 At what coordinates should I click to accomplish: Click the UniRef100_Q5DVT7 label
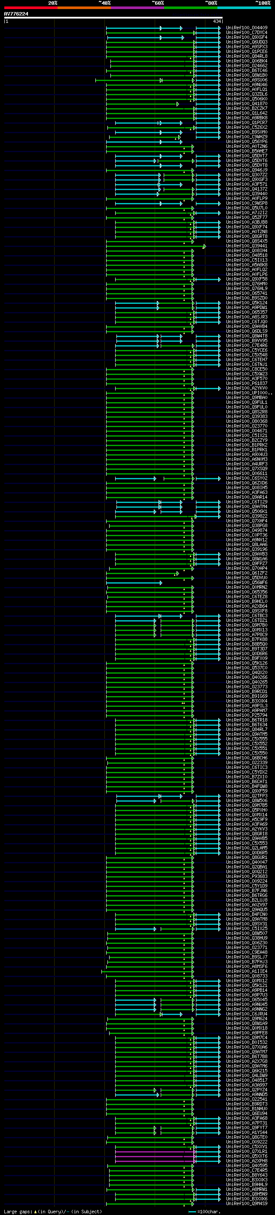click(247, 156)
